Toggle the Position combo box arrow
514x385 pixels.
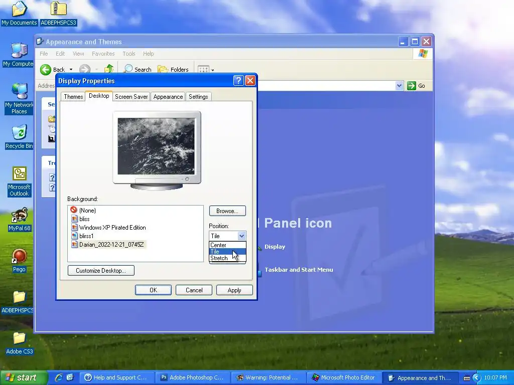click(241, 236)
